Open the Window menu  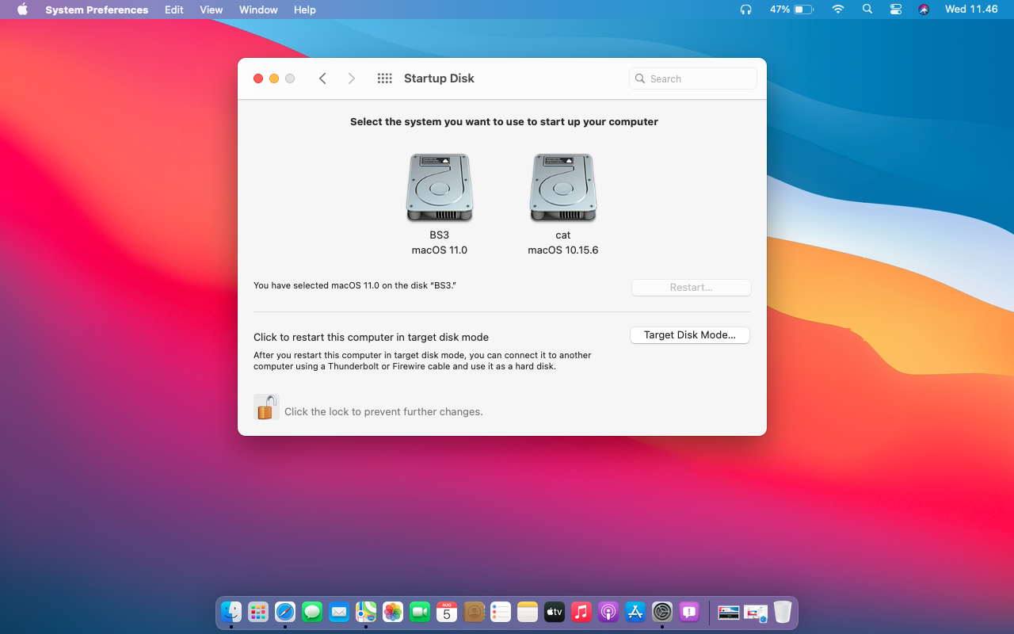coord(258,10)
